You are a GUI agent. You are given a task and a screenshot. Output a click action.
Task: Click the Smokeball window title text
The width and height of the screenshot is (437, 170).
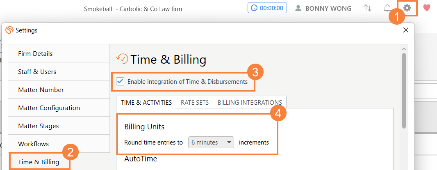pyautogui.click(x=133, y=9)
